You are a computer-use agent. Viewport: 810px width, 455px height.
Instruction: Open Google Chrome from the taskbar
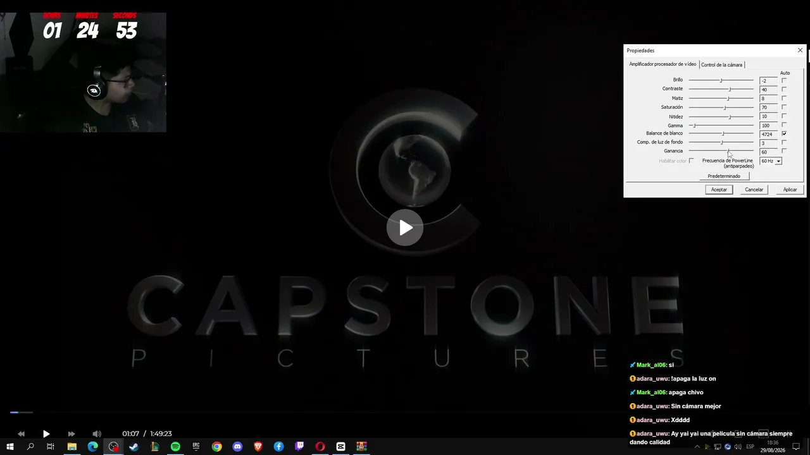click(x=217, y=447)
